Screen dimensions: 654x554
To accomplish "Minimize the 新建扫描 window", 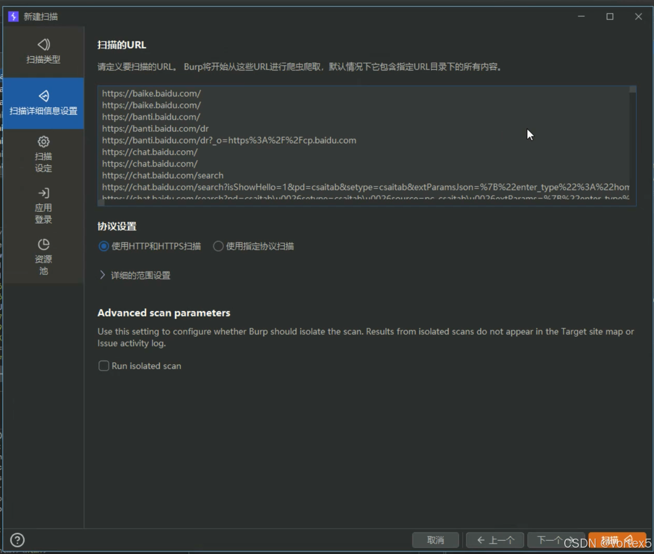I will (581, 16).
